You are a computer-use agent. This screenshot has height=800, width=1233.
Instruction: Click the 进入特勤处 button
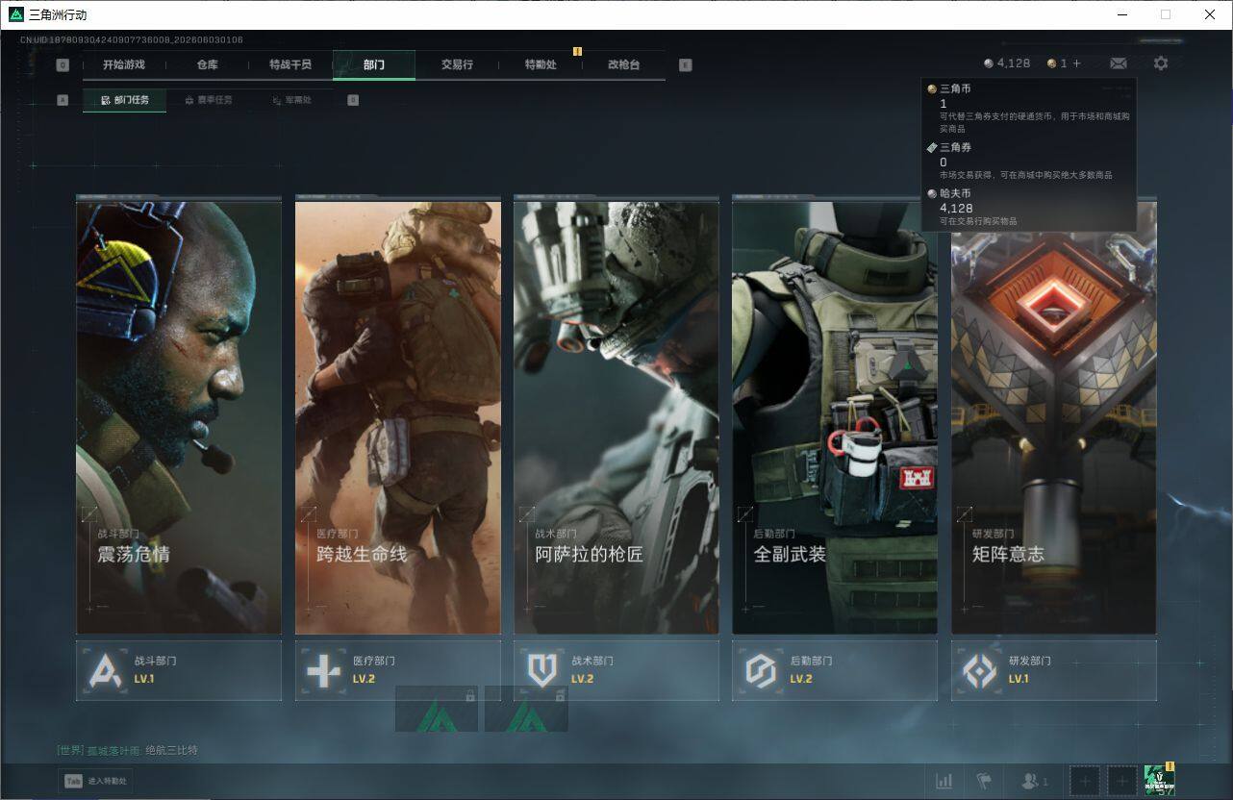point(94,781)
